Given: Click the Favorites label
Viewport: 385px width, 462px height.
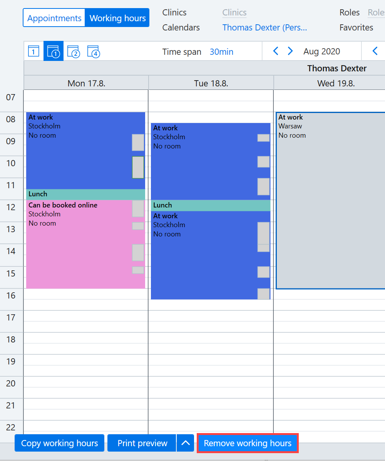Looking at the screenshot, I should click(x=356, y=27).
